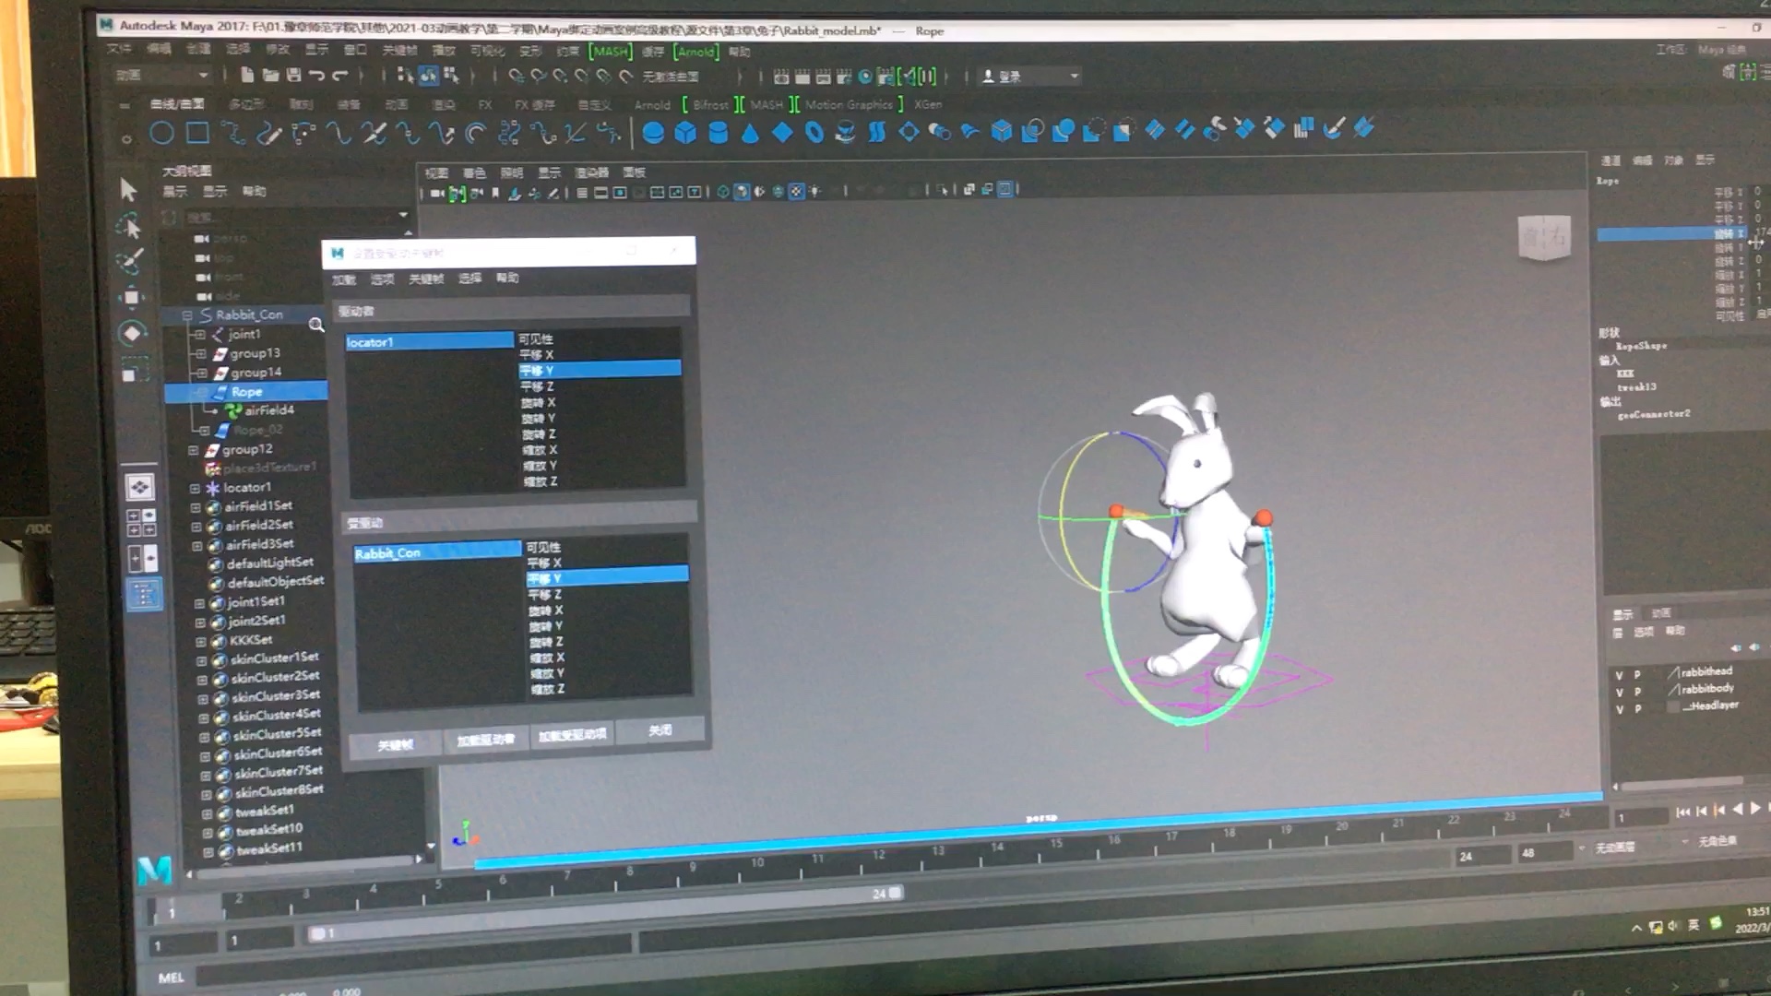Expand locator1 in the outliner
The height and width of the screenshot is (996, 1771).
coord(195,488)
